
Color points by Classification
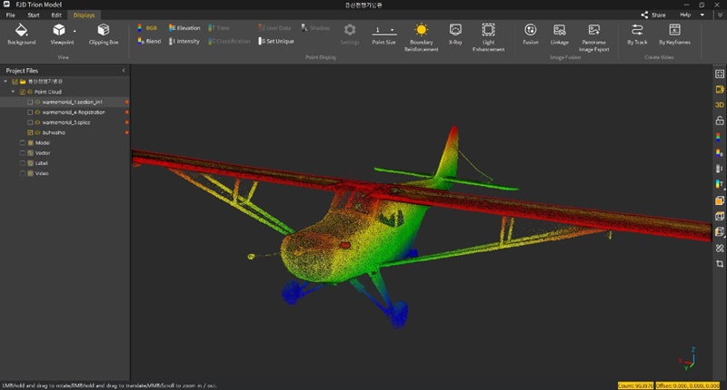pos(230,41)
